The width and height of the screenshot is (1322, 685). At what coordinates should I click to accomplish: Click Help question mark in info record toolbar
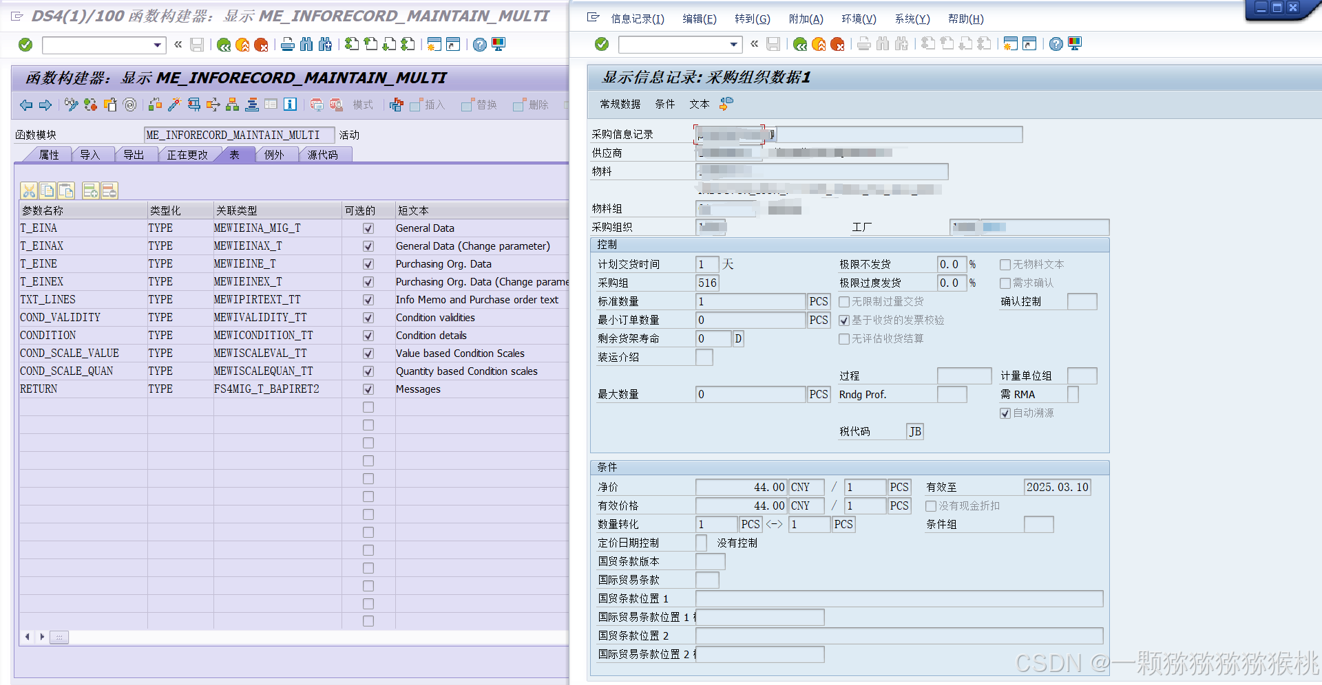(x=1056, y=44)
